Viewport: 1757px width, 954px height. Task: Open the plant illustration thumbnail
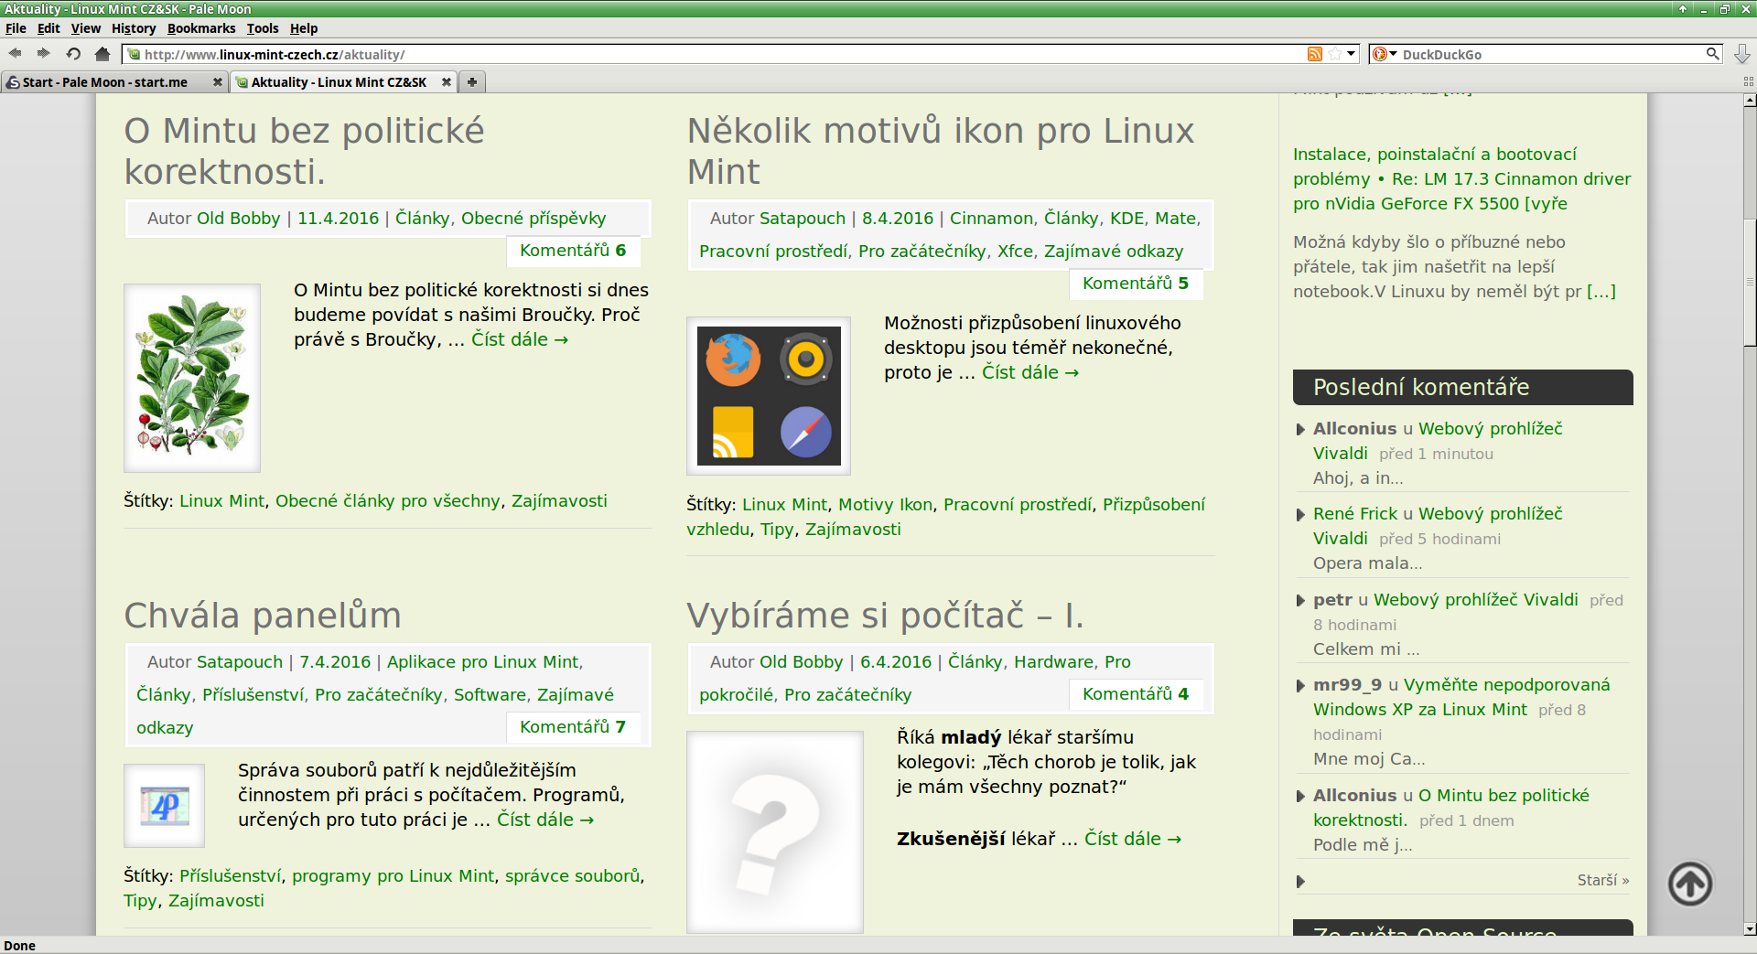point(192,378)
